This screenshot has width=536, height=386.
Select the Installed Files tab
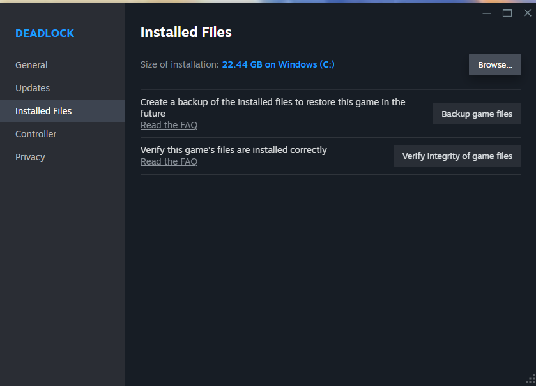point(43,111)
